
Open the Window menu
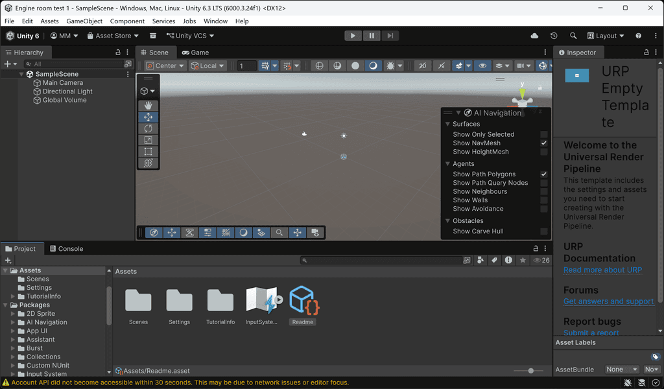tap(215, 21)
